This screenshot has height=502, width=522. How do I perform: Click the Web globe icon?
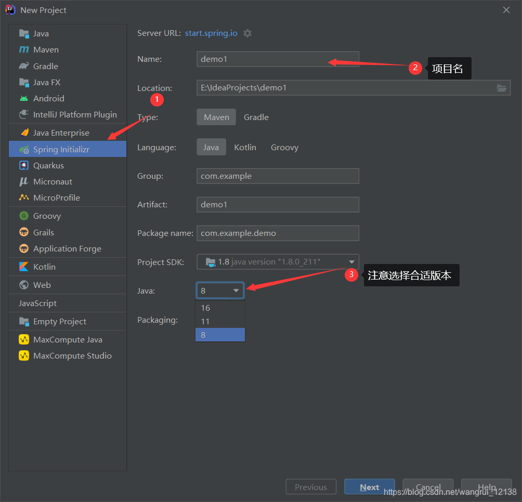[x=24, y=285]
